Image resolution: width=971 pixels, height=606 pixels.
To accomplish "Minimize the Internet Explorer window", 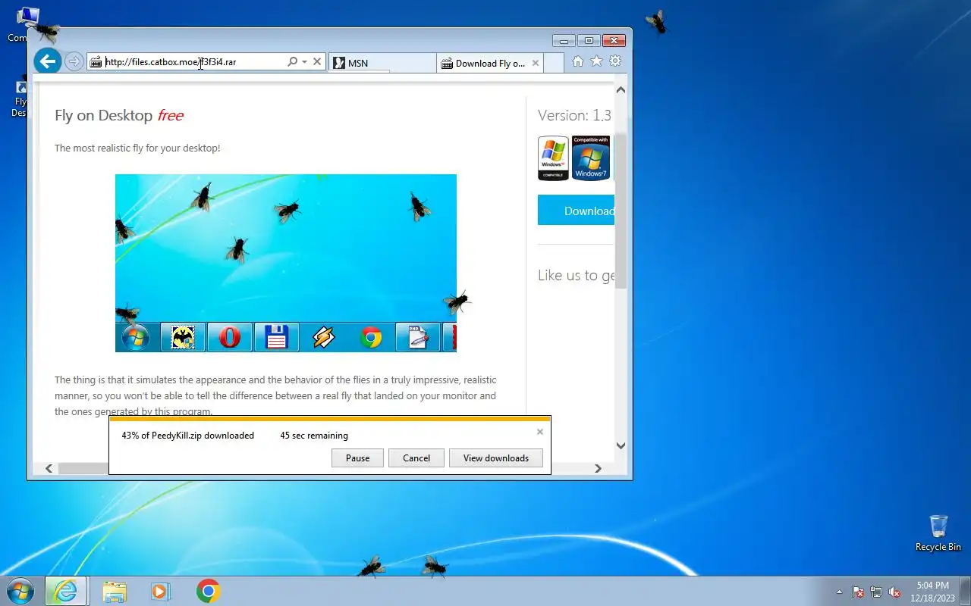I will pyautogui.click(x=564, y=40).
